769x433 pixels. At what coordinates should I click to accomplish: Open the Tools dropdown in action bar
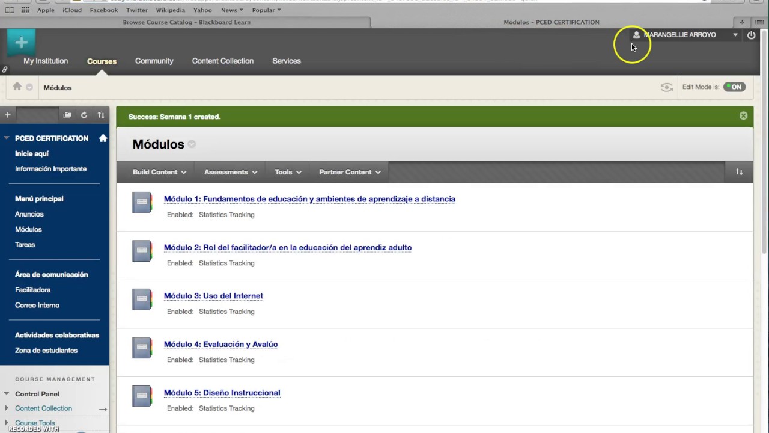[x=288, y=172]
